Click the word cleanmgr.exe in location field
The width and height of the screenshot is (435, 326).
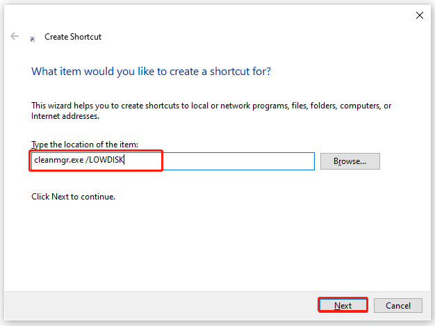[x=59, y=160]
